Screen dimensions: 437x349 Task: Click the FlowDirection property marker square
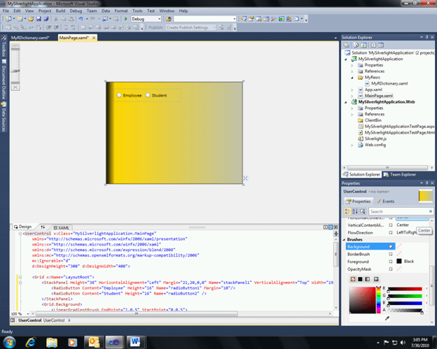pyautogui.click(x=391, y=232)
